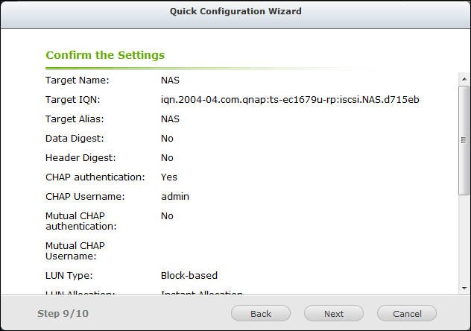Click the CHAP authentication label
The height and width of the screenshot is (331, 471).
click(x=95, y=177)
